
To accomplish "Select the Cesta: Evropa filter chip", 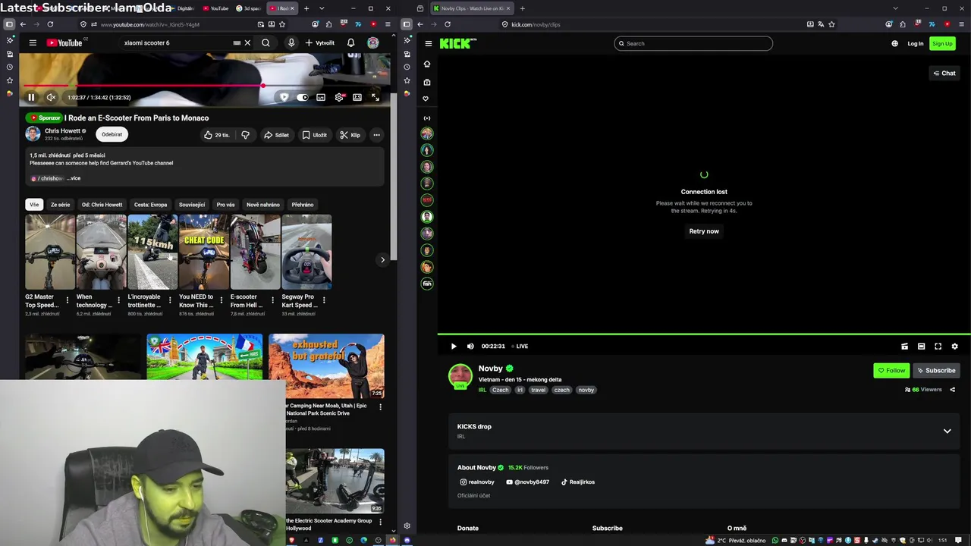I will [150, 205].
